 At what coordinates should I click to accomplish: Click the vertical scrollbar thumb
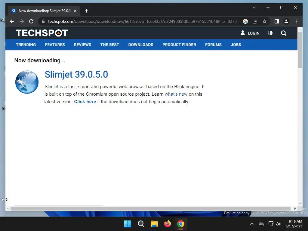pos(300,50)
